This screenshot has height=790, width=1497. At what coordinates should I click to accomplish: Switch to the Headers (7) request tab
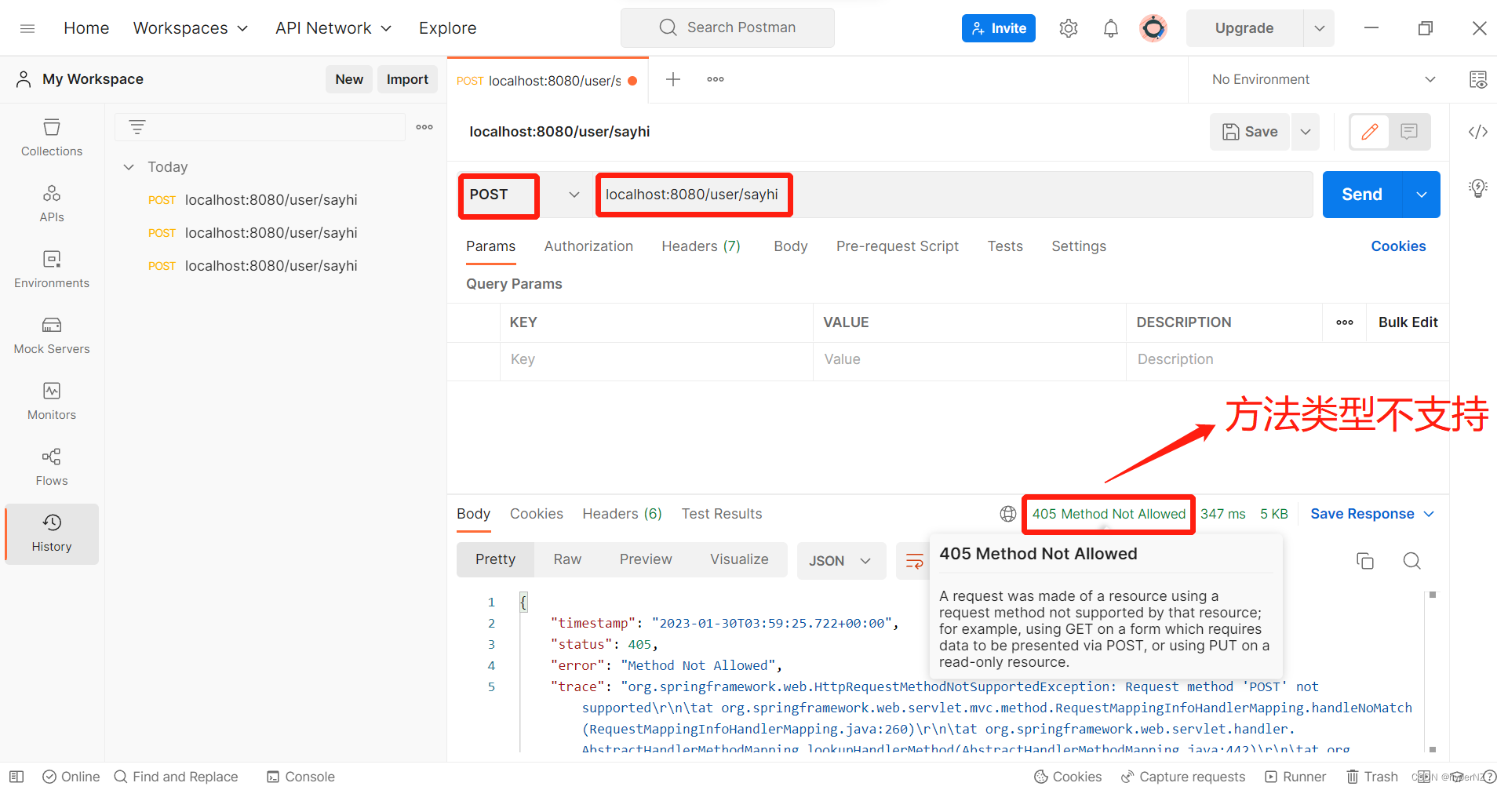pos(701,246)
